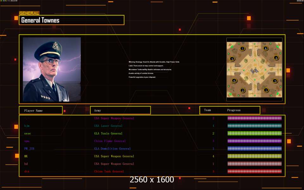Select player name MK
Viewport: 304px width, 190px height.
[26, 156]
